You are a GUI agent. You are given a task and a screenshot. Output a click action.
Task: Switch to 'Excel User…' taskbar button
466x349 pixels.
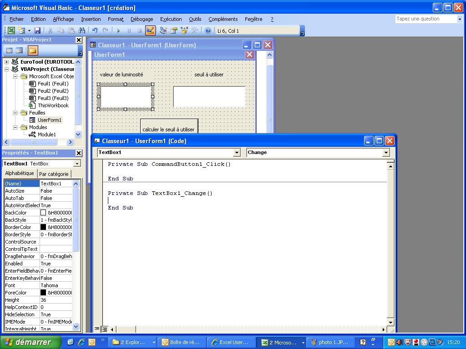click(230, 342)
